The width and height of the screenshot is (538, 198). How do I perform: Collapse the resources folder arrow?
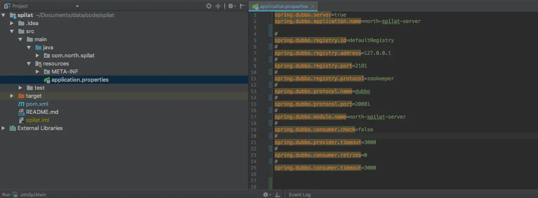29,63
